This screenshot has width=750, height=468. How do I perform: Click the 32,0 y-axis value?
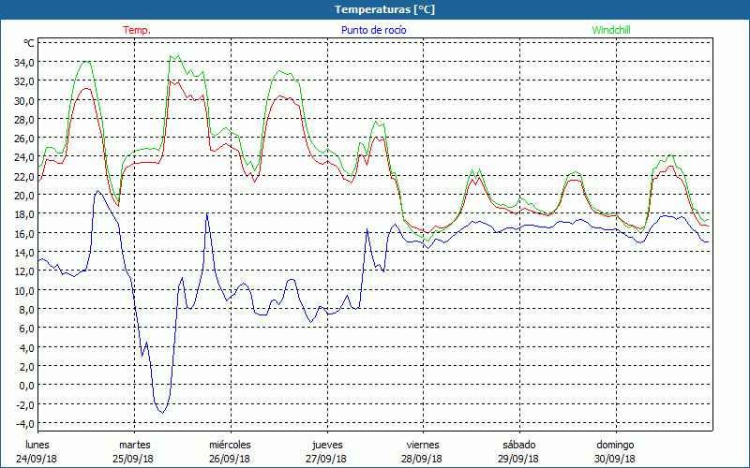point(24,81)
